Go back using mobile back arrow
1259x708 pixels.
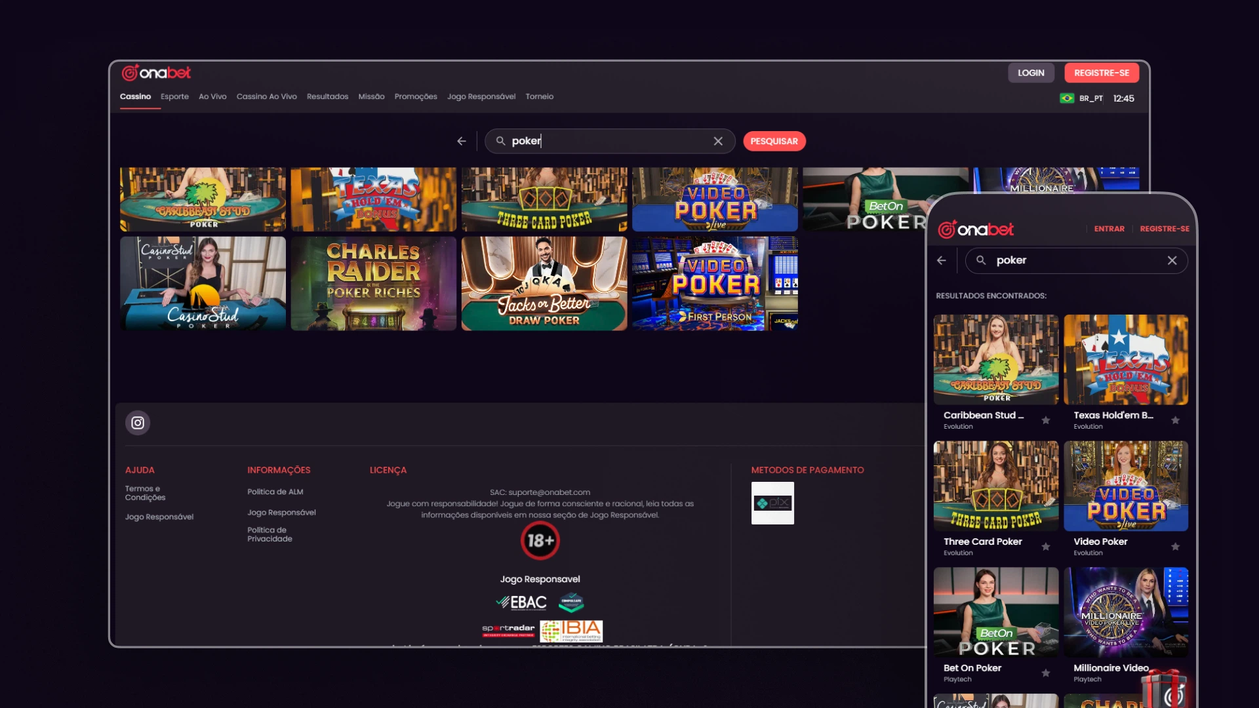point(942,260)
